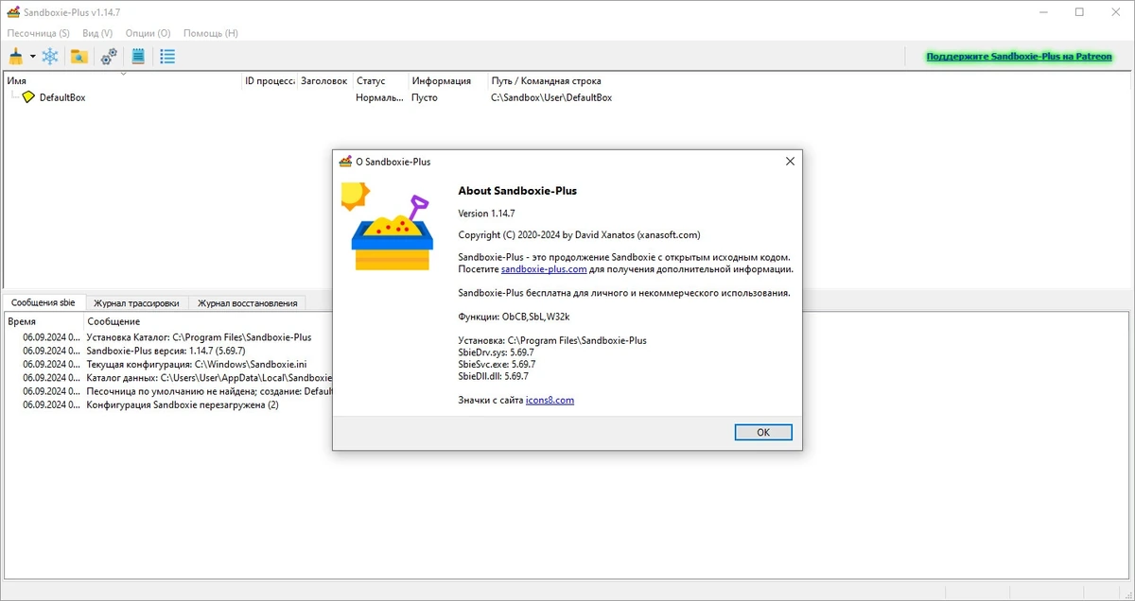
Task: Select the Текущая конфигурация log message
Action: tap(196, 364)
